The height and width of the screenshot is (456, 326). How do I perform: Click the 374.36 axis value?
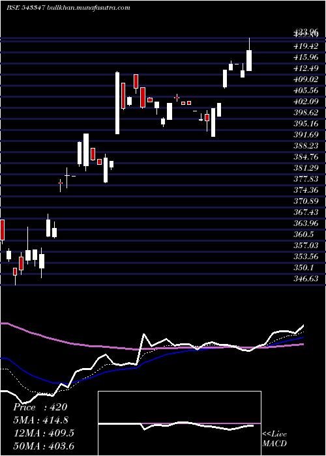pyautogui.click(x=306, y=190)
